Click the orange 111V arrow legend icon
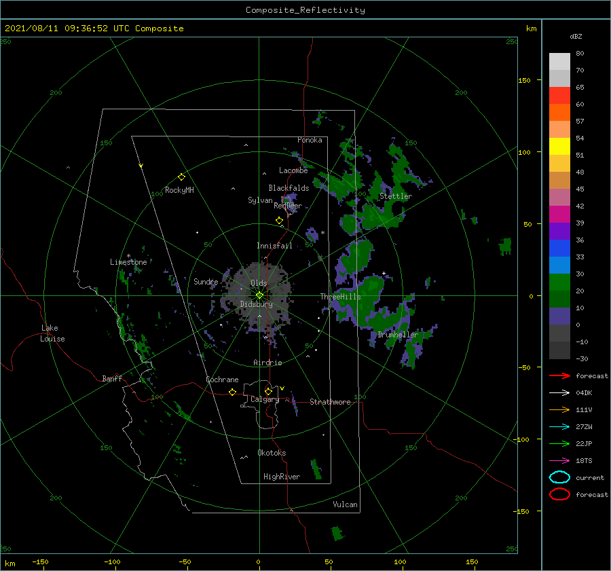611x571 pixels. (x=559, y=409)
